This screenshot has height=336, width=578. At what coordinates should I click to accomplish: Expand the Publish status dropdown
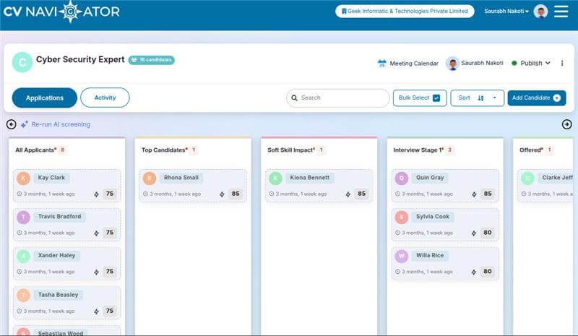click(x=548, y=64)
